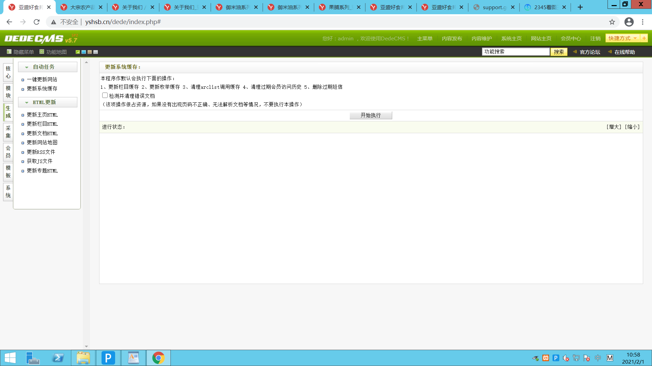Check 检测并清理错误文档 checkbox
Screen dimensions: 652x366
point(105,96)
